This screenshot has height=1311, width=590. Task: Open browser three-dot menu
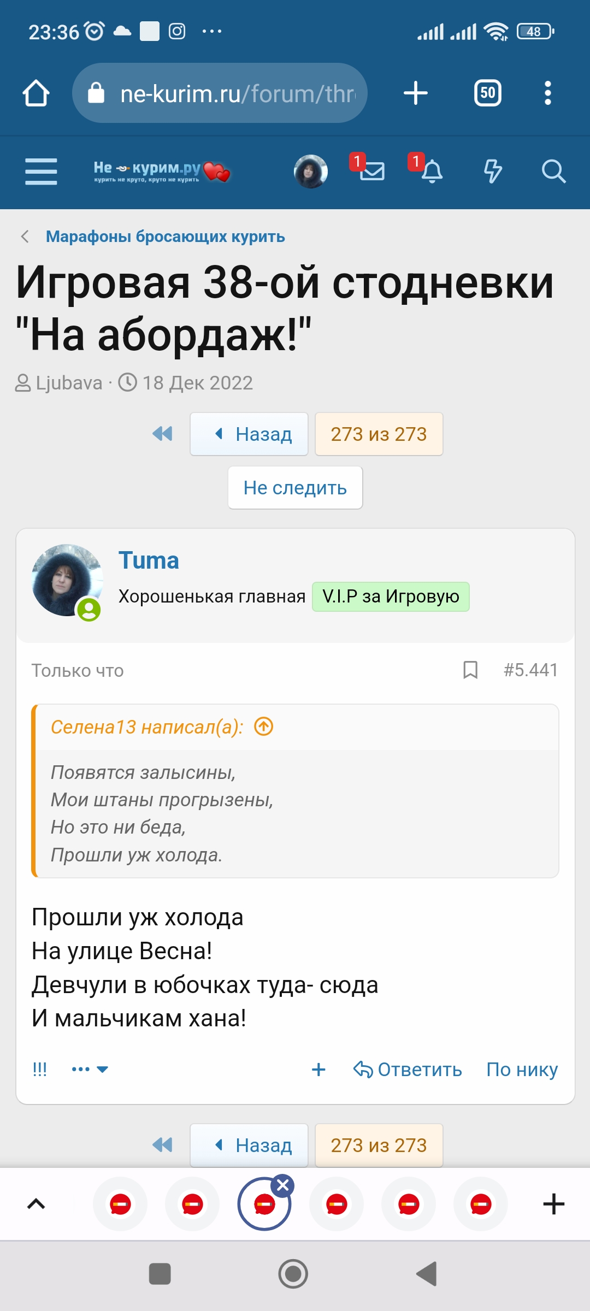point(548,93)
